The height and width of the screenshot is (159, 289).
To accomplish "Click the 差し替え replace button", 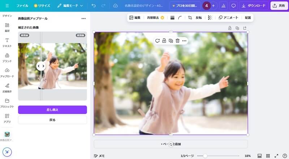I will pyautogui.click(x=52, y=110).
